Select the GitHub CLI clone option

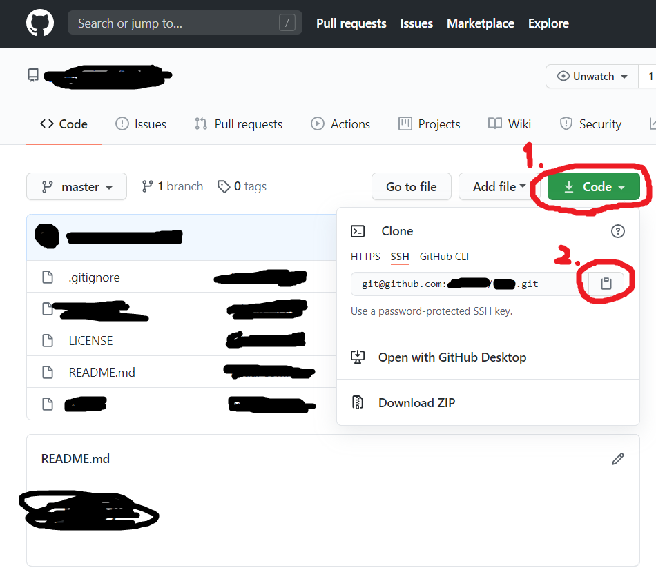(444, 257)
